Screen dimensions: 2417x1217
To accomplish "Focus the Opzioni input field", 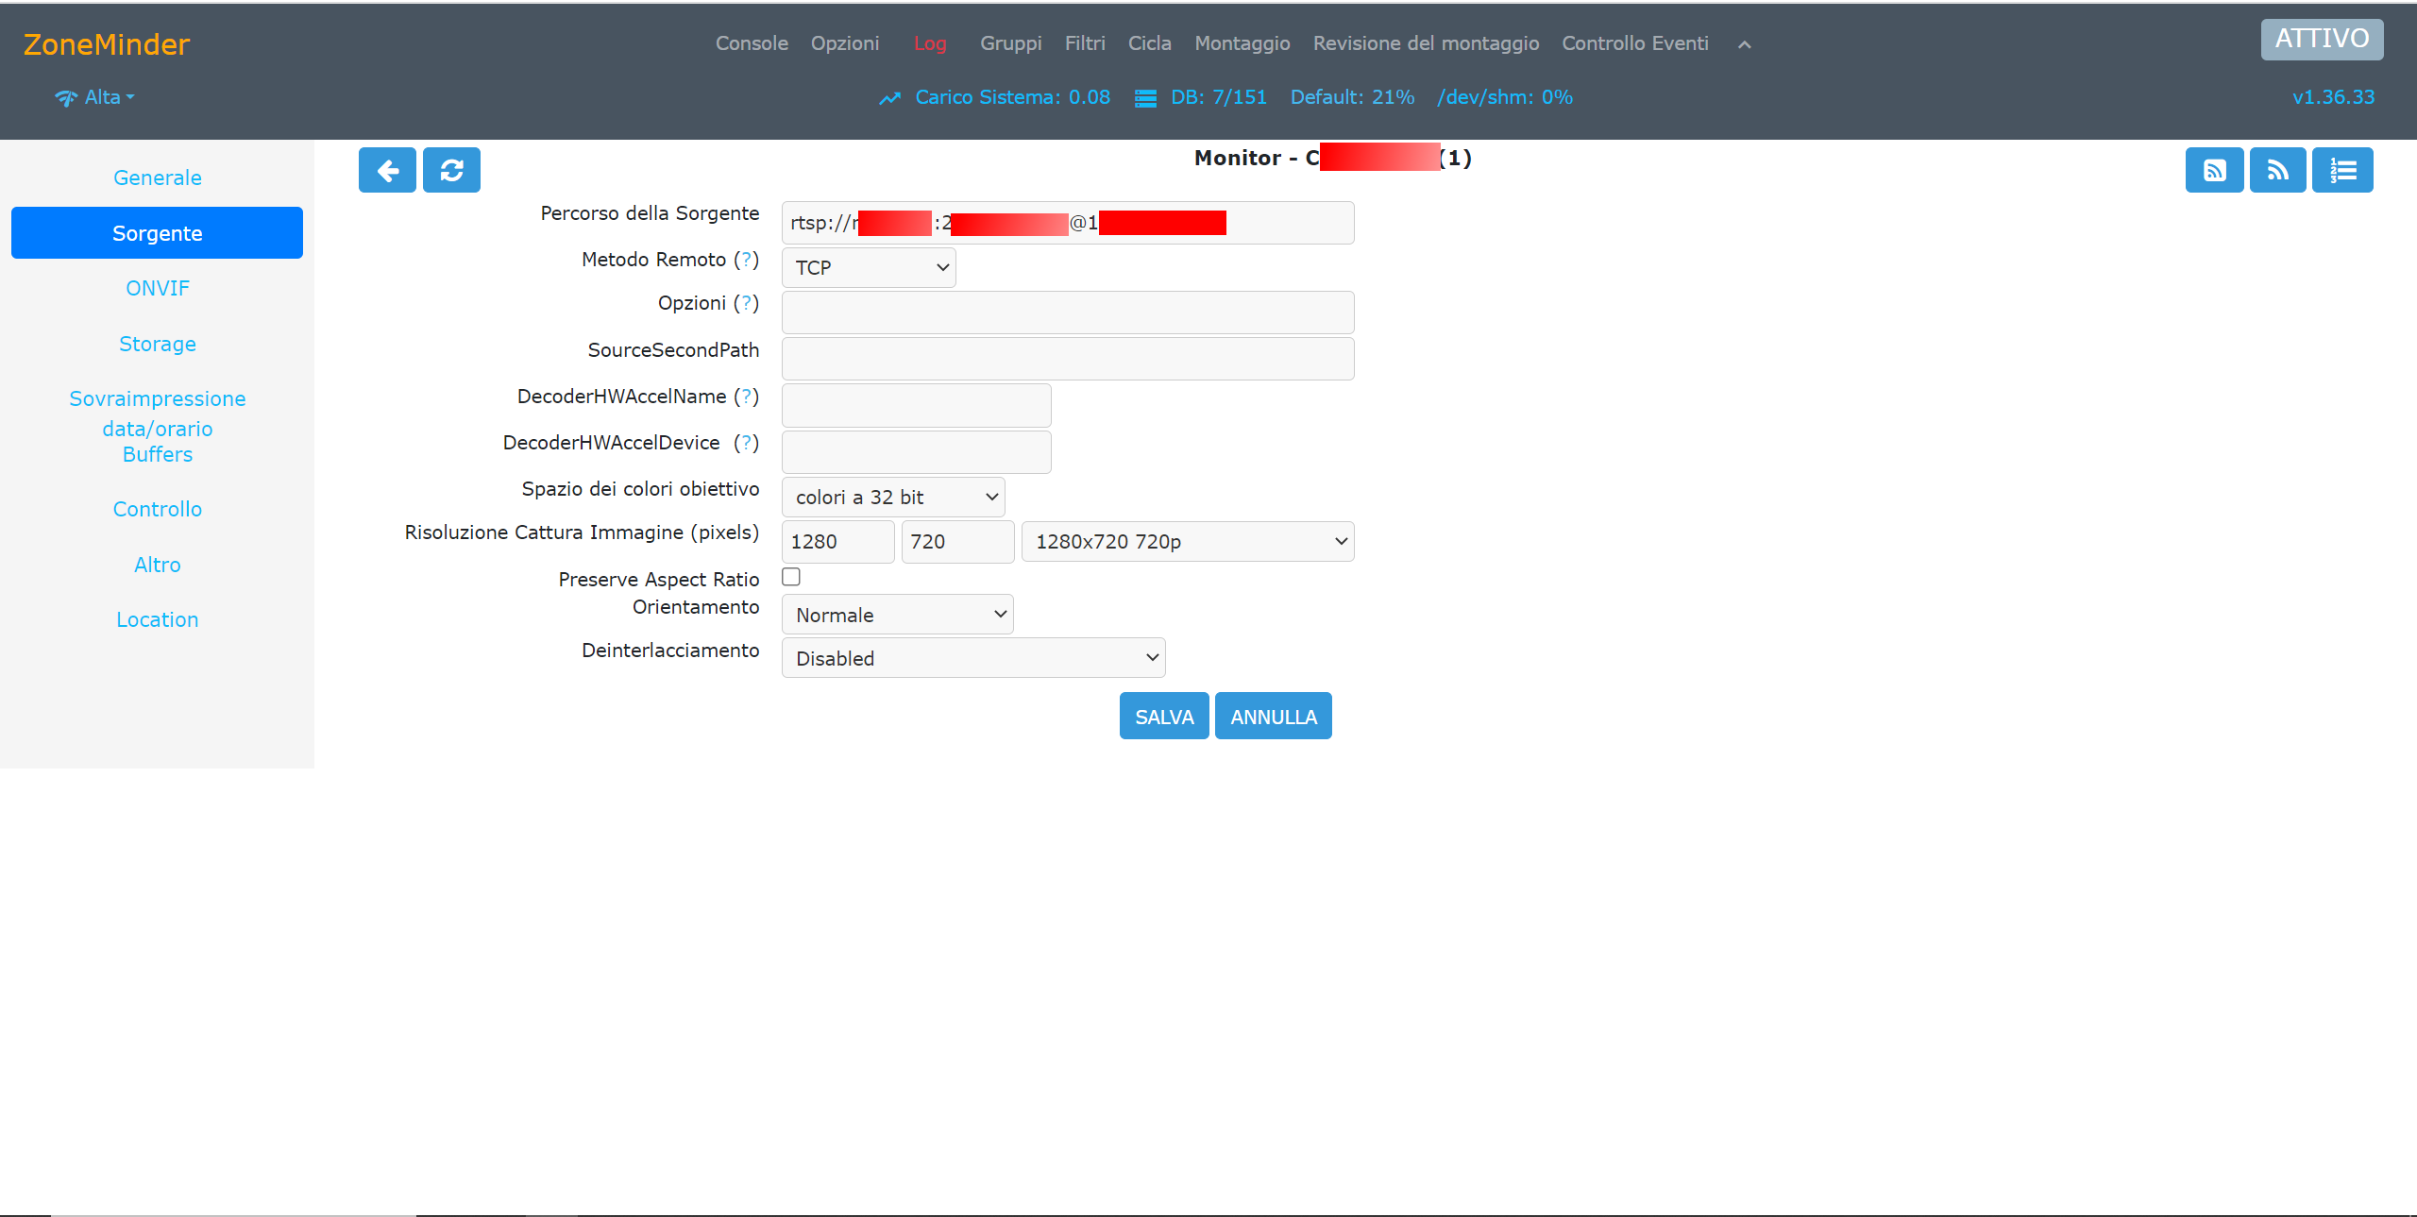I will 1068,313.
